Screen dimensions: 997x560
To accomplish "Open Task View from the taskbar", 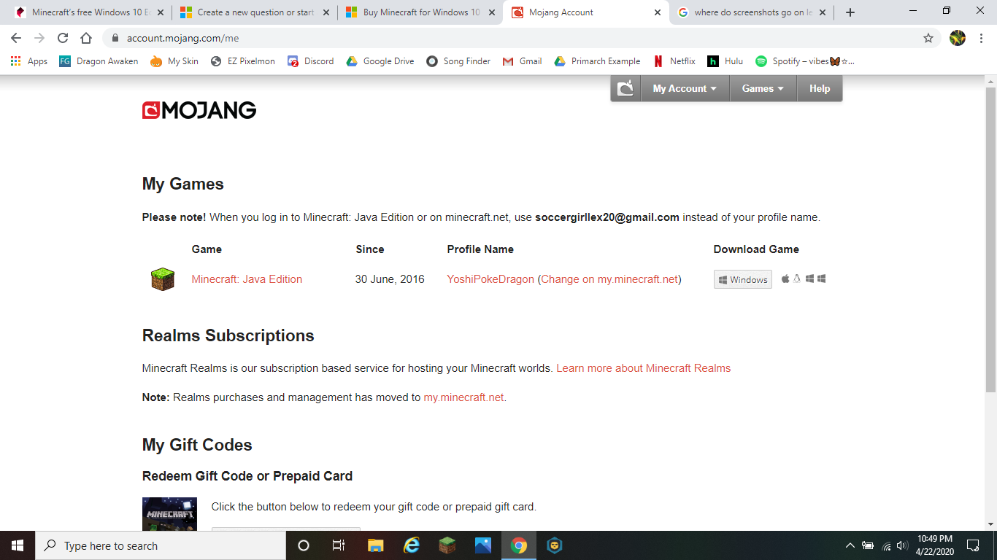I will pos(339,545).
